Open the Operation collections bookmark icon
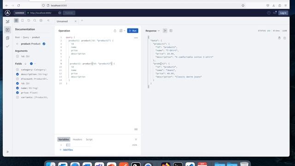Screen dimensions: 295x166 (23, 20)
